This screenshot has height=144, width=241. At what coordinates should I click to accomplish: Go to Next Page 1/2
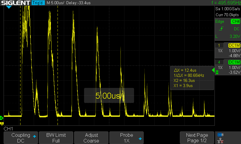click(x=197, y=138)
